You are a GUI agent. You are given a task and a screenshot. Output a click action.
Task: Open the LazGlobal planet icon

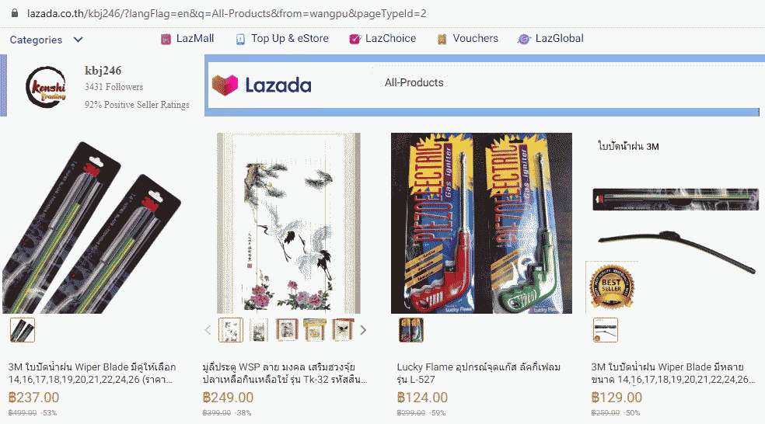[x=524, y=39]
